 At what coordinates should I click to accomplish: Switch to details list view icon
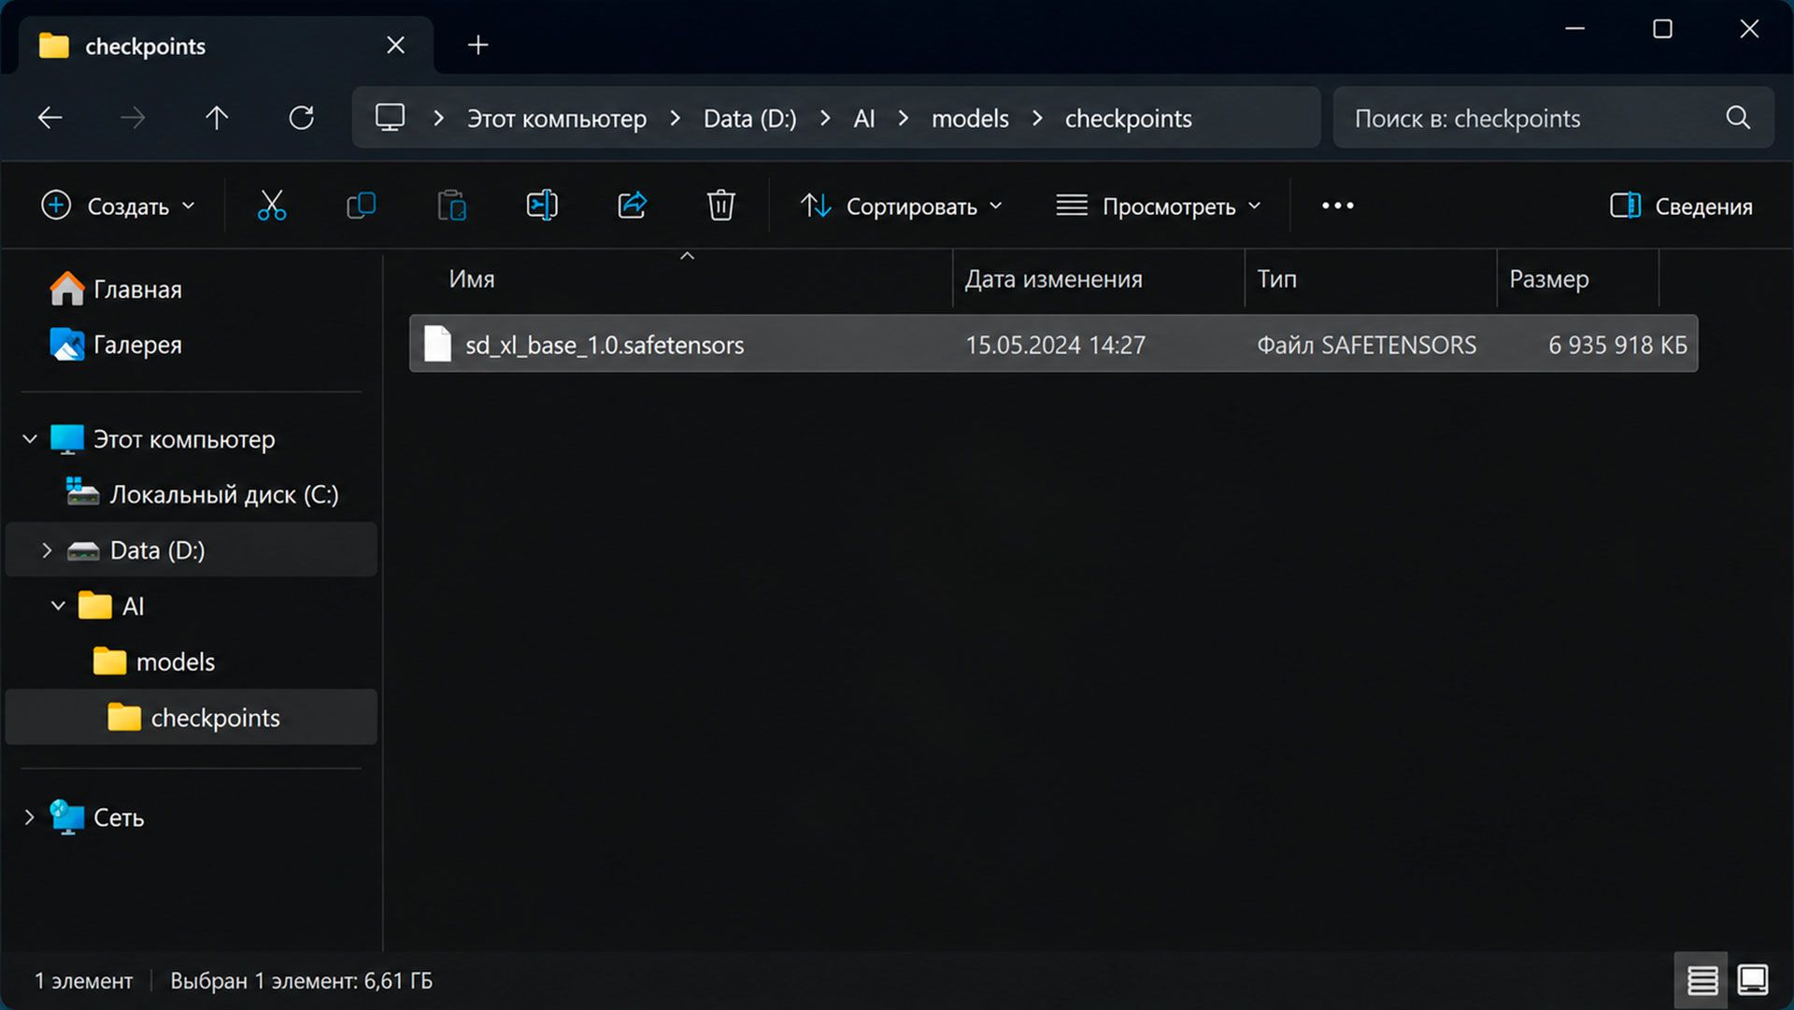pyautogui.click(x=1701, y=981)
